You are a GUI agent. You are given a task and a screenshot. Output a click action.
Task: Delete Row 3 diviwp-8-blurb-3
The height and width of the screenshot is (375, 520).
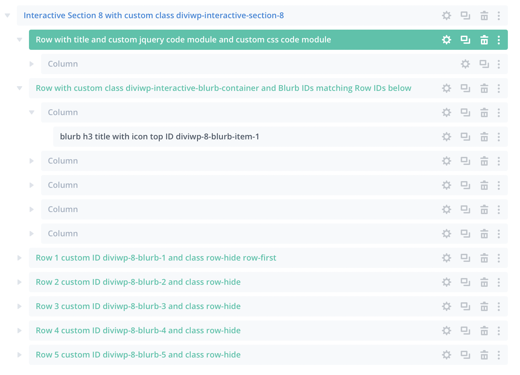[484, 306]
